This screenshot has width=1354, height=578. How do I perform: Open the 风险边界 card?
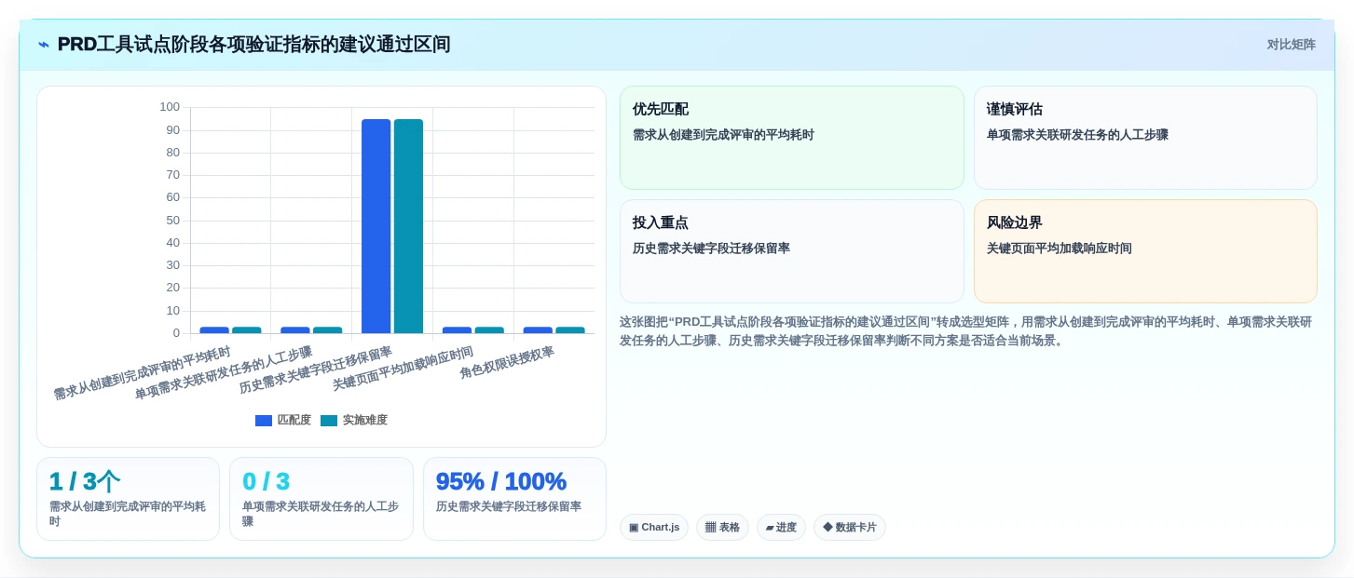pyautogui.click(x=1145, y=251)
